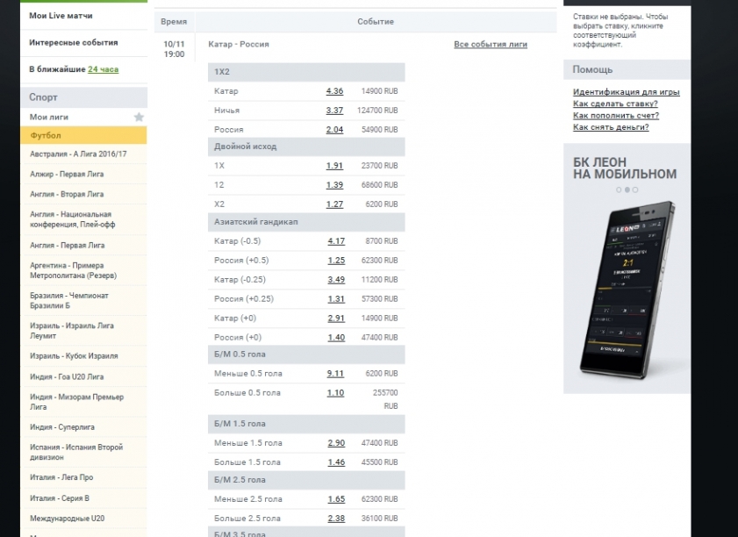Open Австралия - А Лига 2016/17 league

(78, 154)
